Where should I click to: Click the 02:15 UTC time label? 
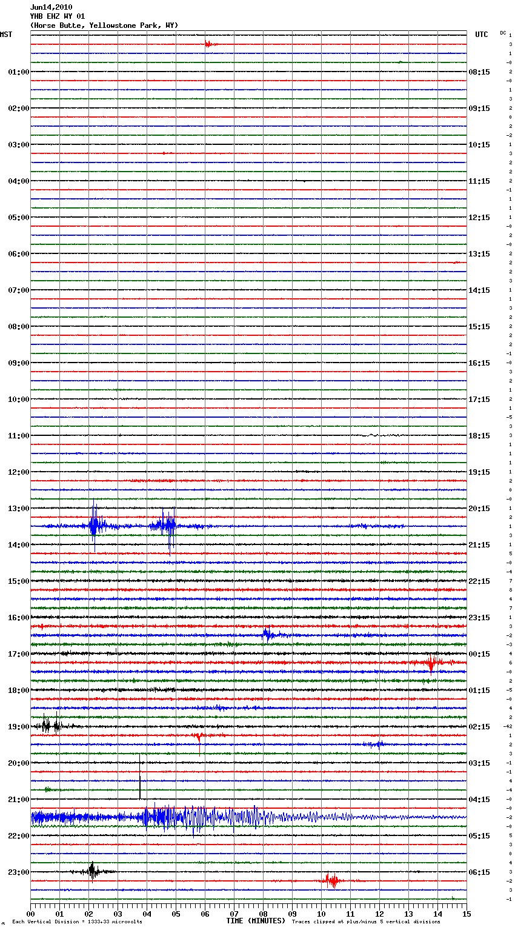pyautogui.click(x=479, y=727)
